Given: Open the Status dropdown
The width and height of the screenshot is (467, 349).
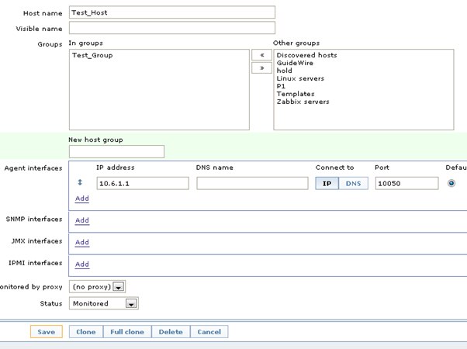Looking at the screenshot, I should 104,303.
